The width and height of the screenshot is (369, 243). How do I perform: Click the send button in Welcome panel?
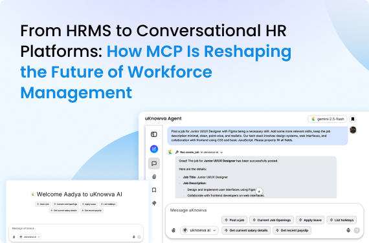click(x=139, y=237)
